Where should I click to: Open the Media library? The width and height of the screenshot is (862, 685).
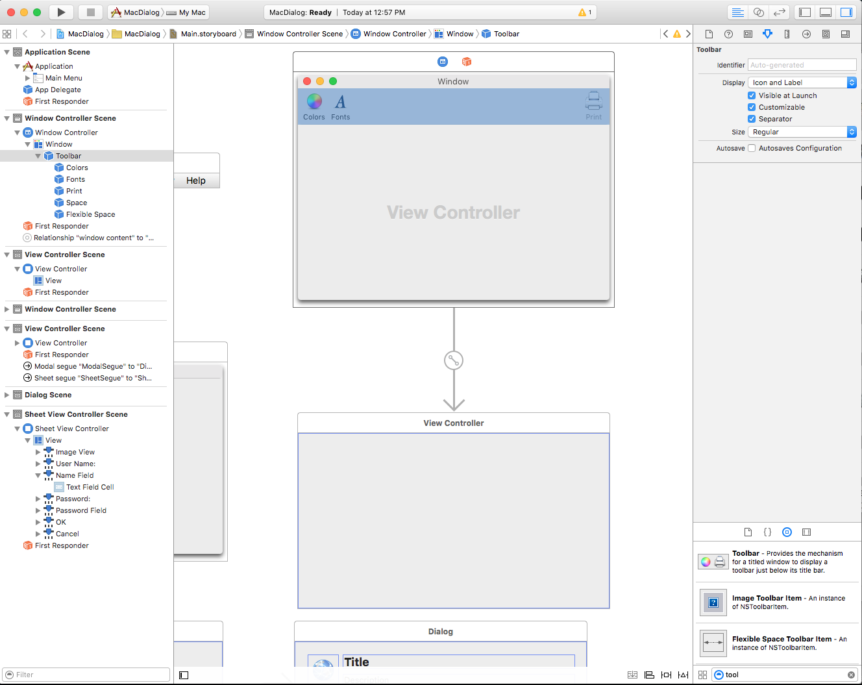pos(806,532)
